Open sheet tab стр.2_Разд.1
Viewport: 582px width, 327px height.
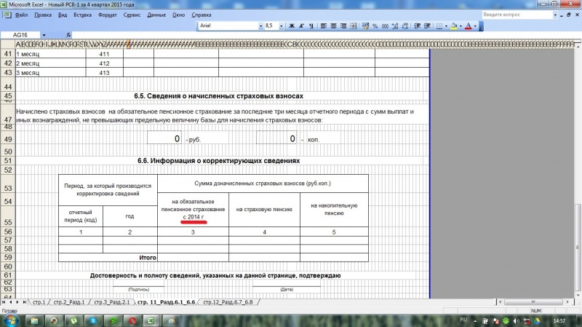click(69, 302)
